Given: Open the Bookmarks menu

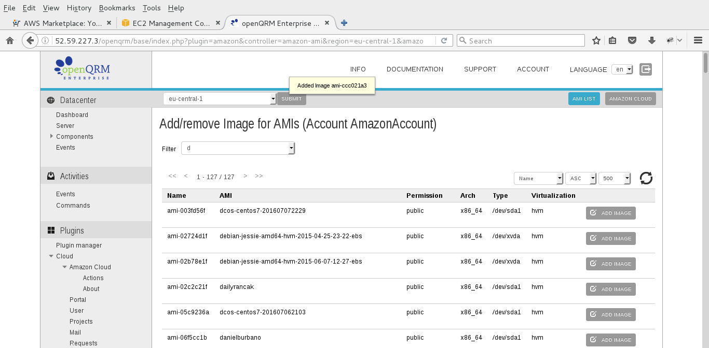Looking at the screenshot, I should [117, 8].
